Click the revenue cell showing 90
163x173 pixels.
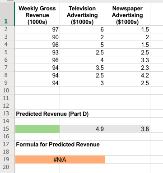point(37,37)
